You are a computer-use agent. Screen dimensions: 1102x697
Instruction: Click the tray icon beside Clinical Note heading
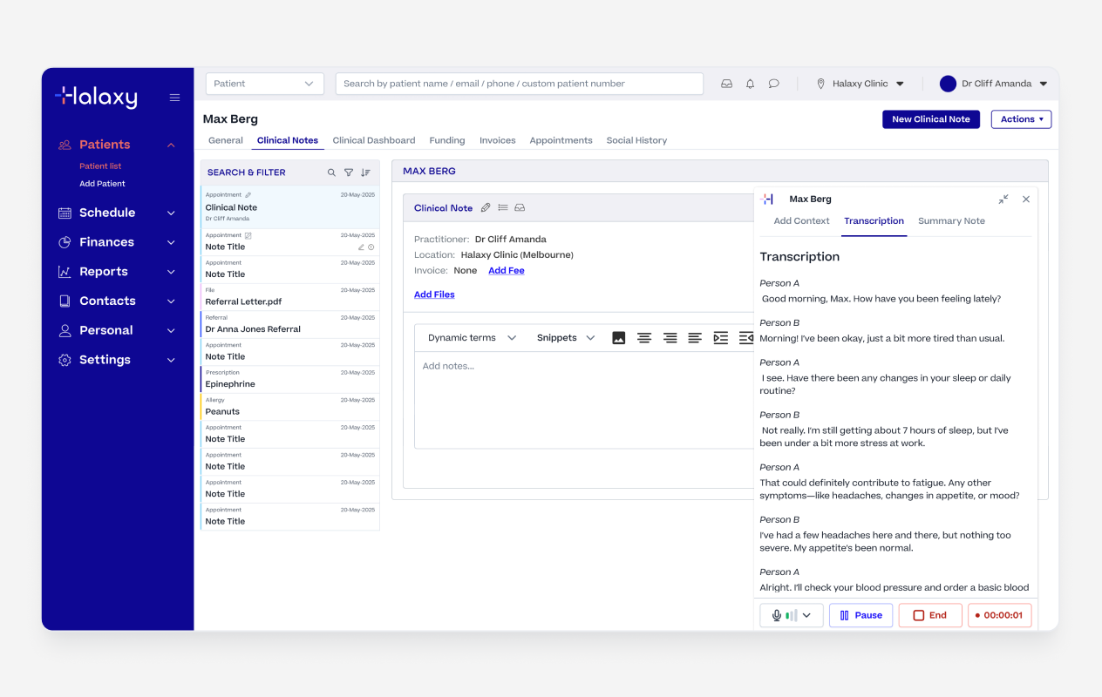[x=520, y=208]
